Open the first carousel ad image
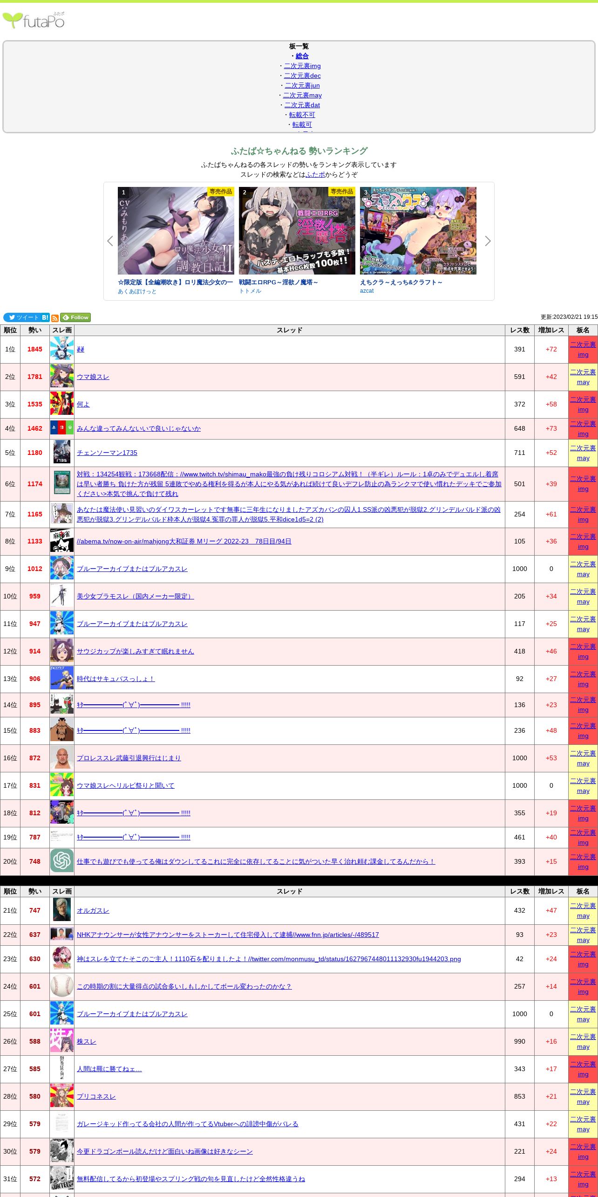 (176, 231)
